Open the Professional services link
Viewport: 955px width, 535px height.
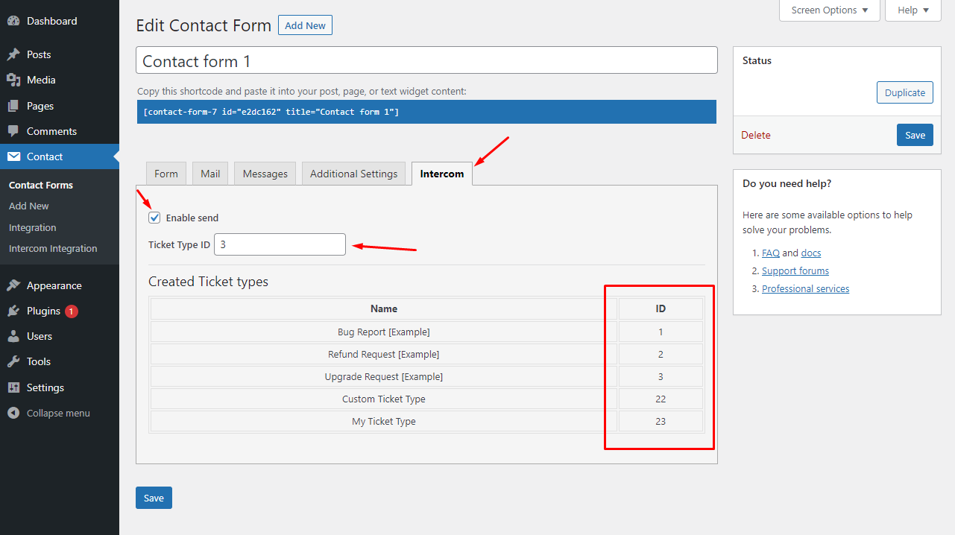coord(805,288)
